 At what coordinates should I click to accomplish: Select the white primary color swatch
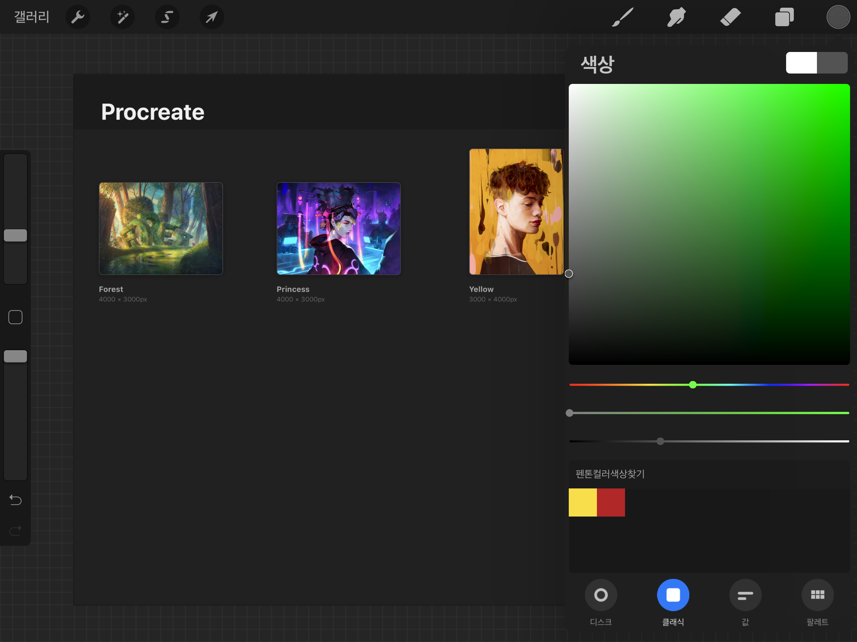[801, 63]
